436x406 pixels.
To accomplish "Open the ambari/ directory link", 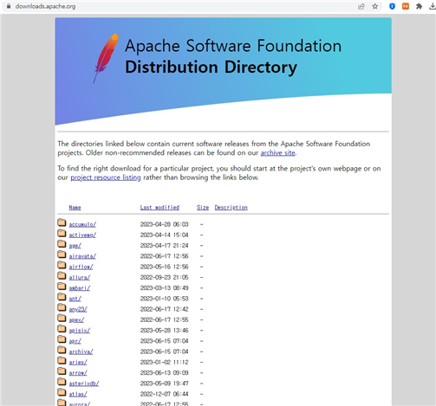I will pos(80,288).
